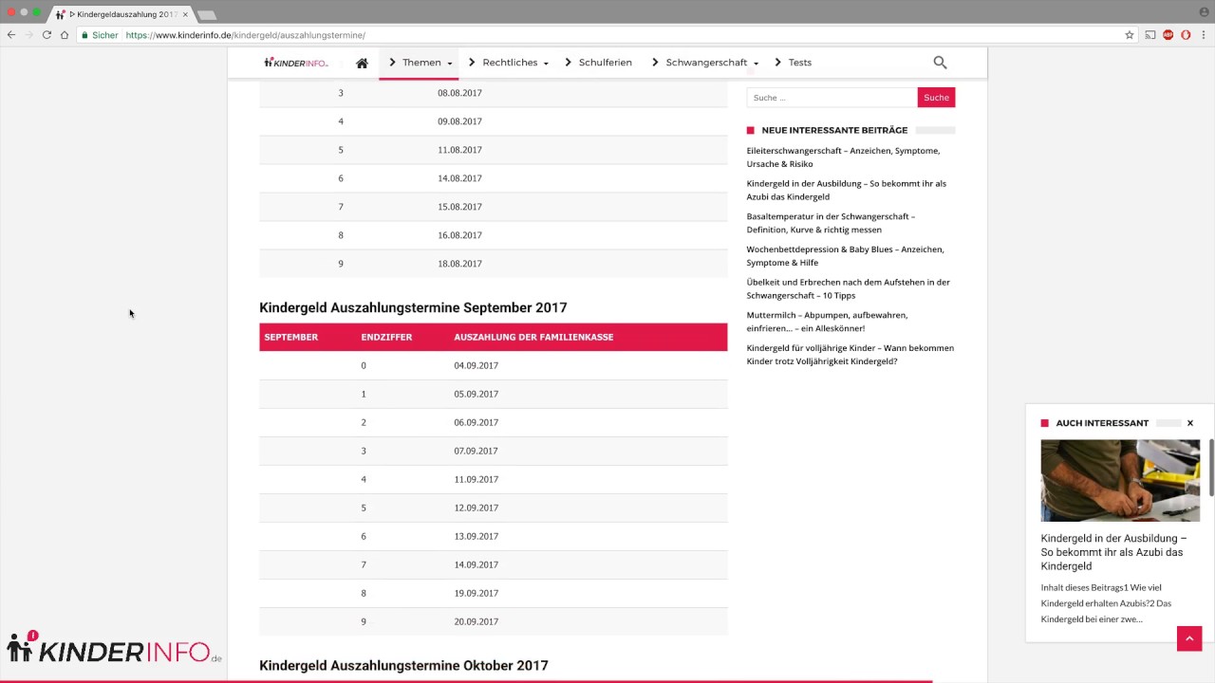
Task: Click date 05.09.2017 cell
Action: pyautogui.click(x=476, y=394)
